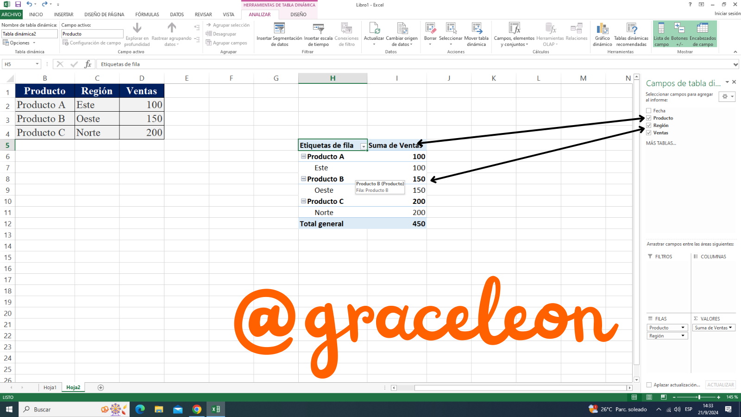Click the pivot table name input field
This screenshot has height=417, width=741.
coord(30,34)
